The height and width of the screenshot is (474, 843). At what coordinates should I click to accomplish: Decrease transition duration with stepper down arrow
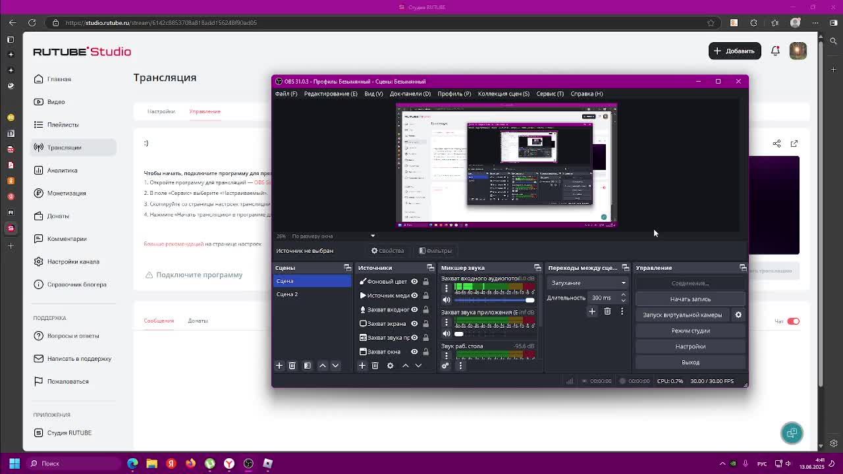(x=623, y=300)
